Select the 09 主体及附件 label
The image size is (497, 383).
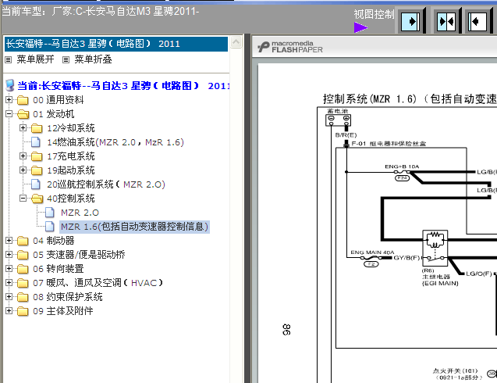point(62,311)
